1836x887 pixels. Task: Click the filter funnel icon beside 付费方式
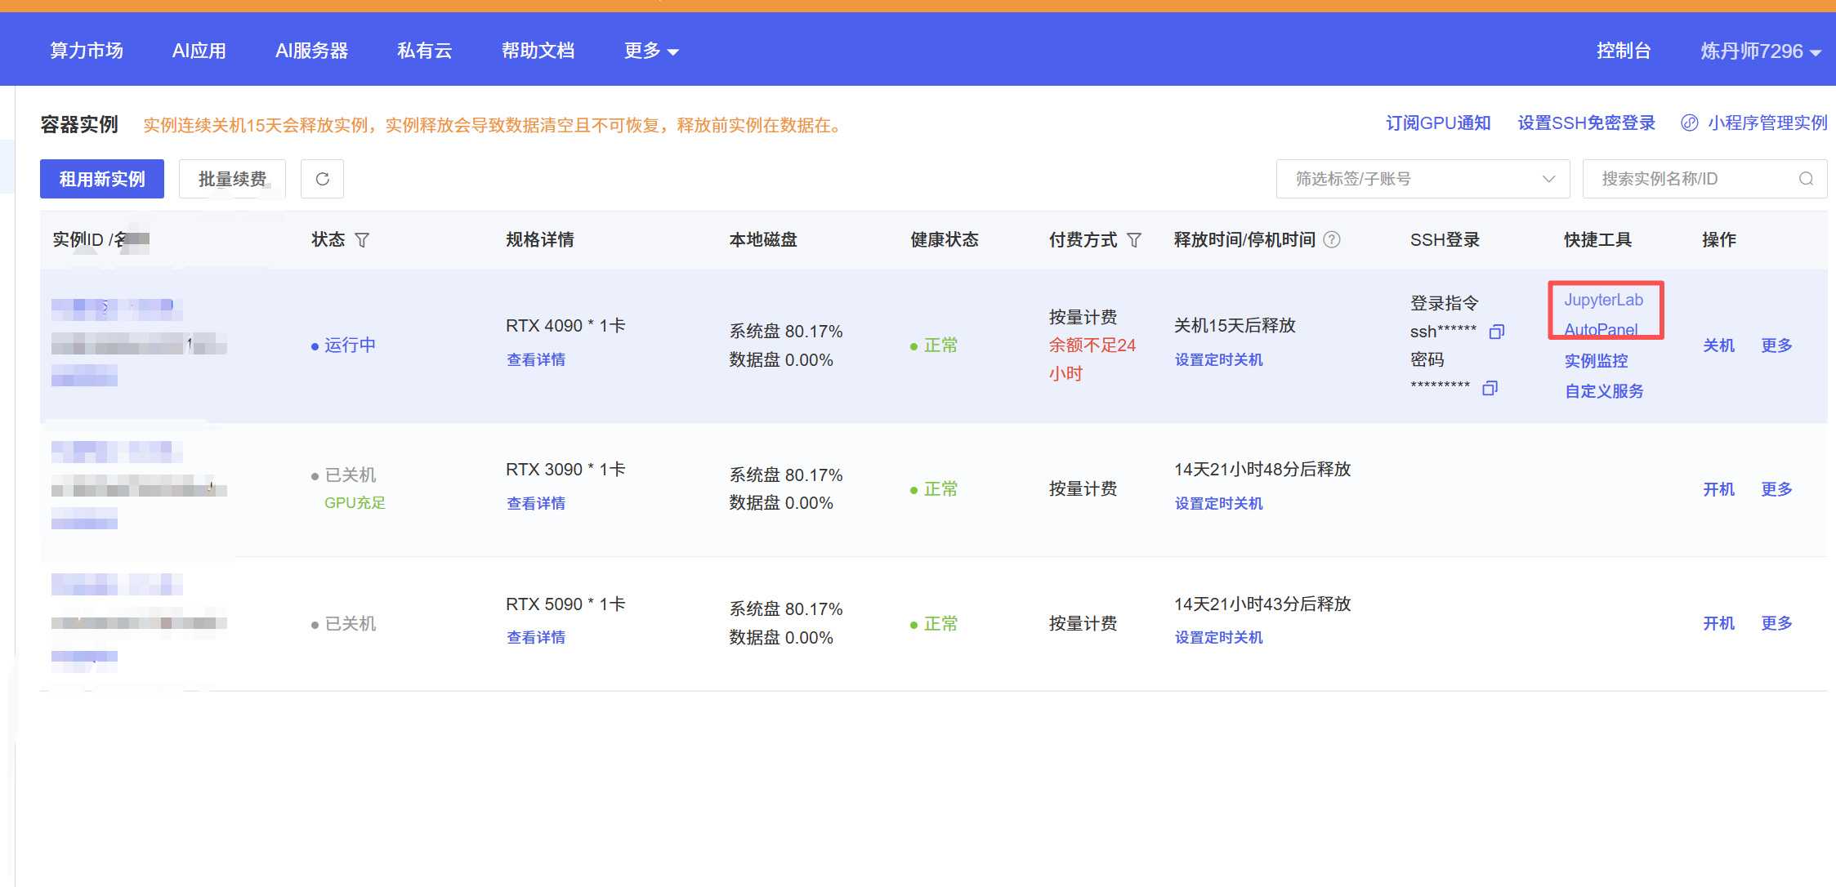click(x=1134, y=240)
